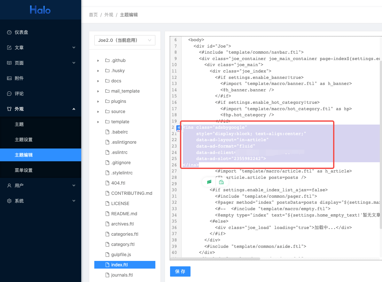
Task: Click the 评论 comments bubble icon
Action: (9, 94)
